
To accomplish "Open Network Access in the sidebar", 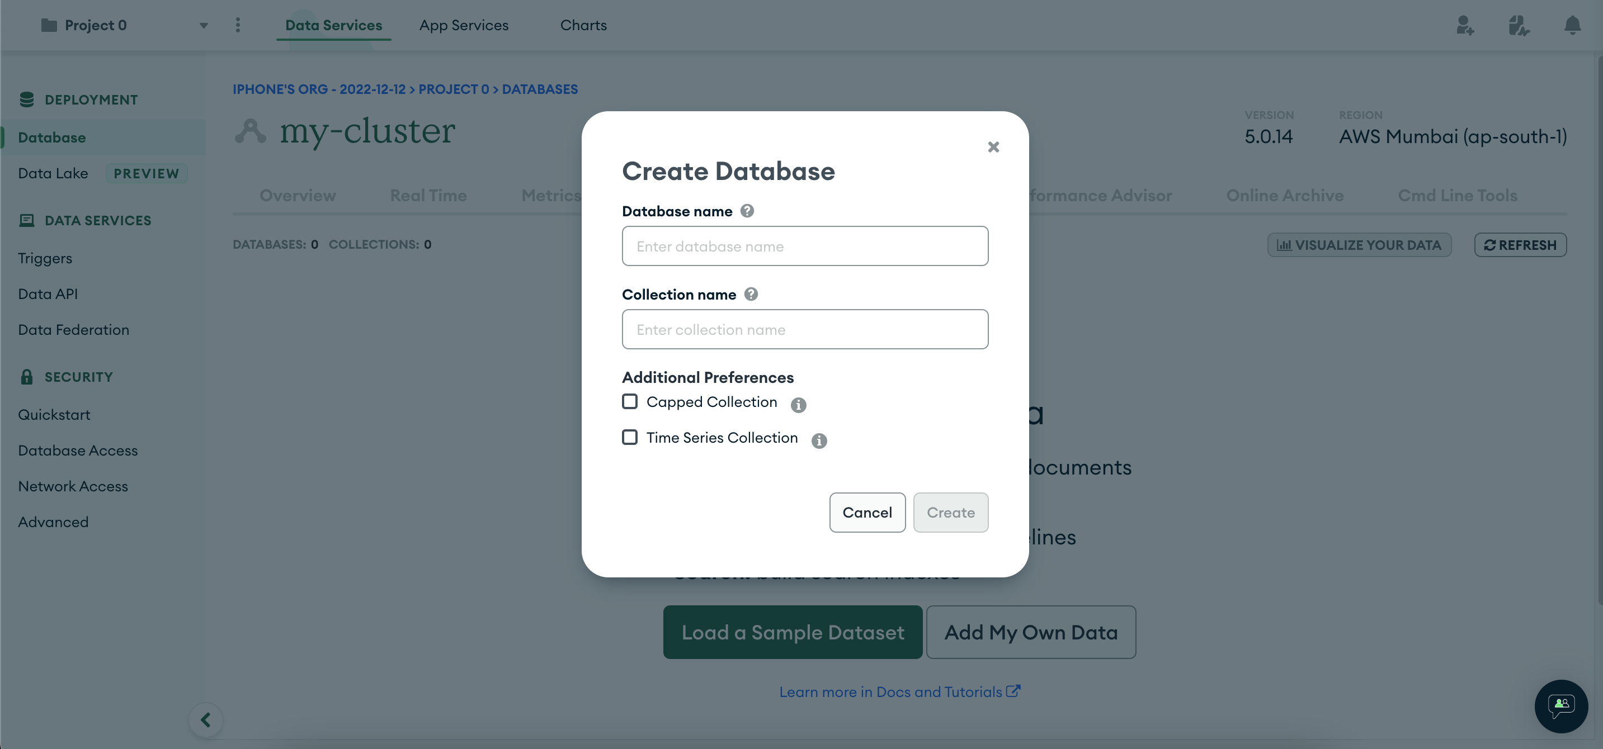I will click(73, 486).
